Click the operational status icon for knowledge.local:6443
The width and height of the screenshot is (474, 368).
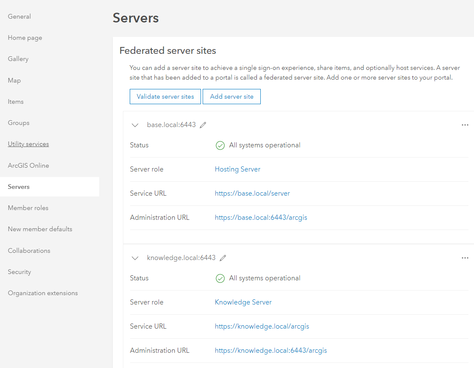click(x=220, y=278)
